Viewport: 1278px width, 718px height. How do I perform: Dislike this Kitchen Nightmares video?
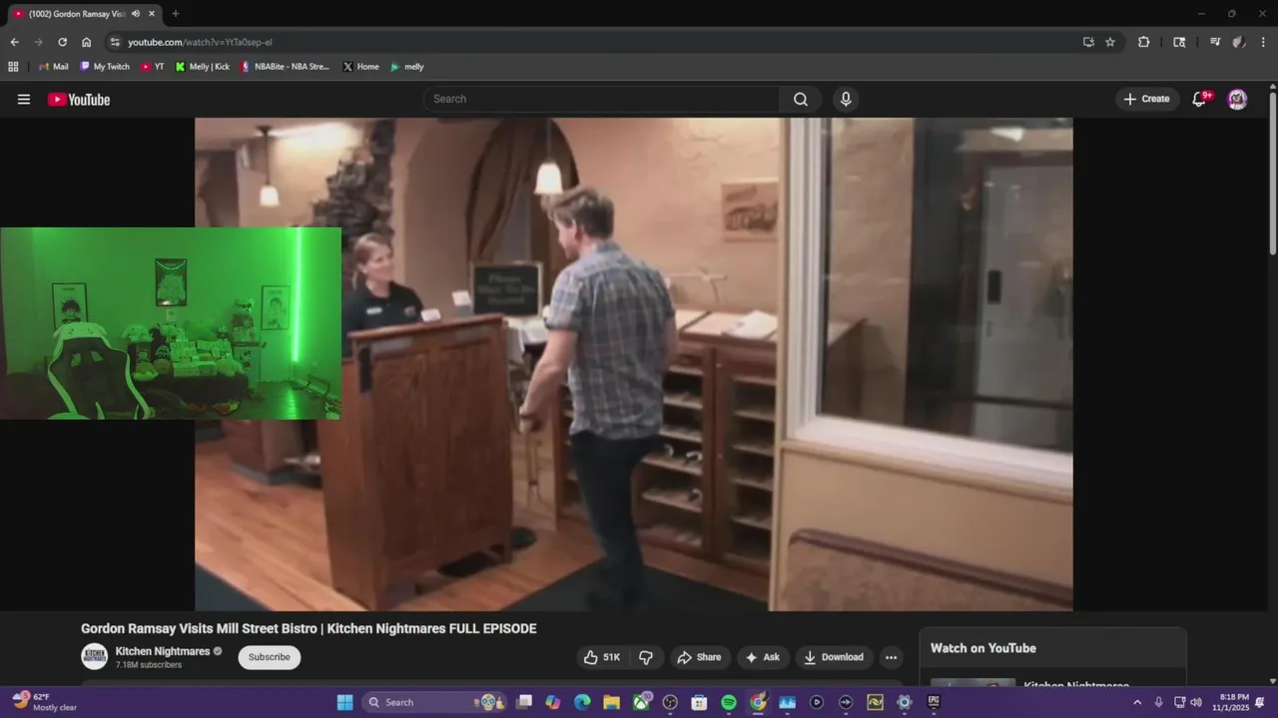pos(645,657)
